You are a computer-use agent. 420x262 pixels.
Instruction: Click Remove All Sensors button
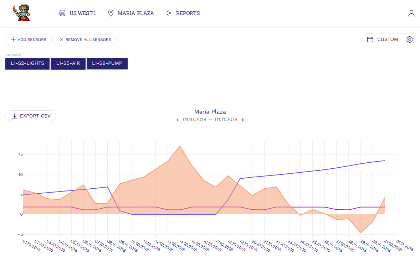[85, 40]
